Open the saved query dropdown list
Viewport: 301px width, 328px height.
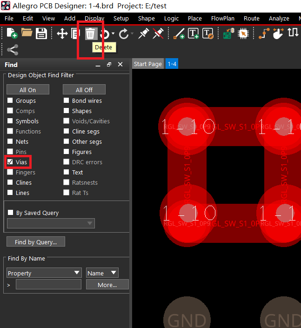pyautogui.click(x=51, y=223)
